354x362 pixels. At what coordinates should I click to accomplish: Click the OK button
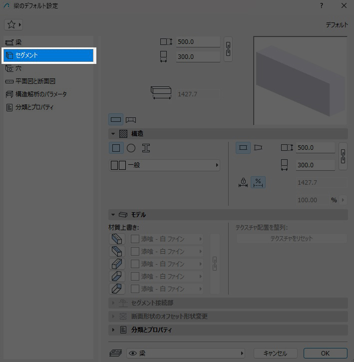325,354
